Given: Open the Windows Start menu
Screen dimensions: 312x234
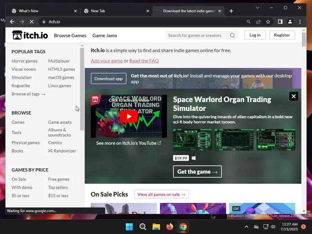Looking at the screenshot, I should (x=129, y=227).
